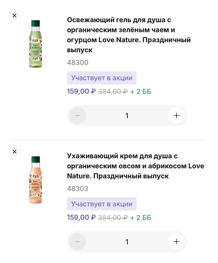Click the '+ 2 ББ' bonus label for the shower gel

pyautogui.click(x=141, y=92)
